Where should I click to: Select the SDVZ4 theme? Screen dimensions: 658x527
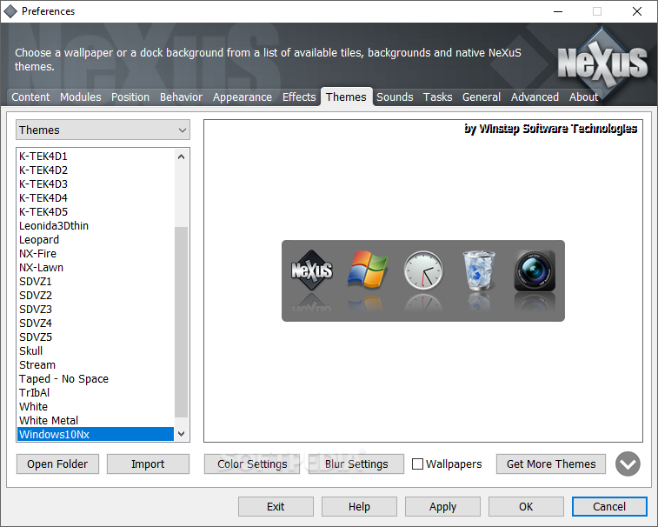[x=96, y=323]
